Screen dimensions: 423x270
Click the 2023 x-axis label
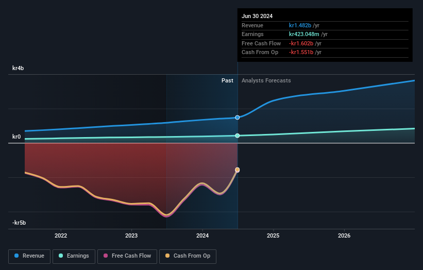131,235
